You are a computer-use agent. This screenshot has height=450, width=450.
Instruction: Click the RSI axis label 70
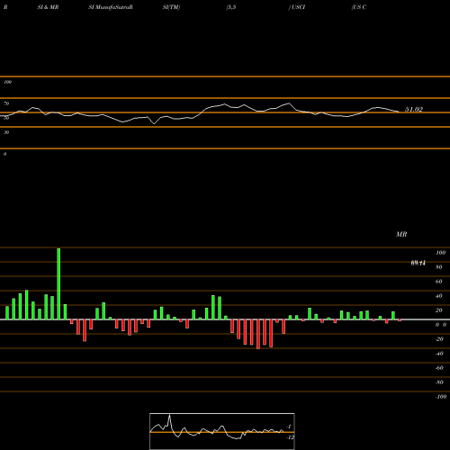tap(6, 103)
